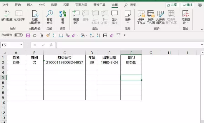Click the windows refresh icon in quick toolbar
This screenshot has height=123, width=204.
click(82, 35)
